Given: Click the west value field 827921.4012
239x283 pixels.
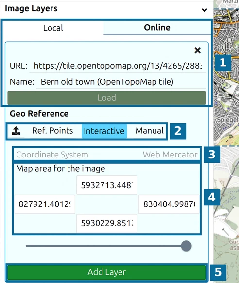Looking at the screenshot, I should (45, 204).
